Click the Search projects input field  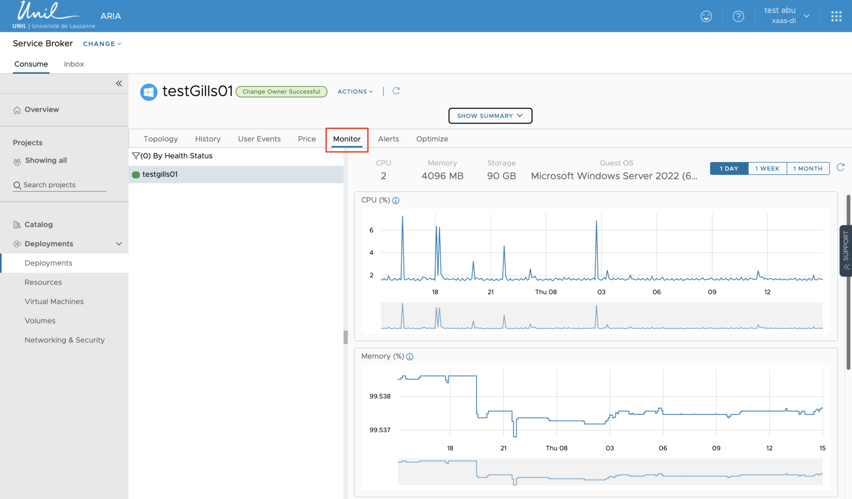click(x=61, y=185)
